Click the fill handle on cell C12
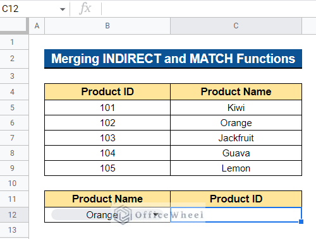 coord(301,221)
